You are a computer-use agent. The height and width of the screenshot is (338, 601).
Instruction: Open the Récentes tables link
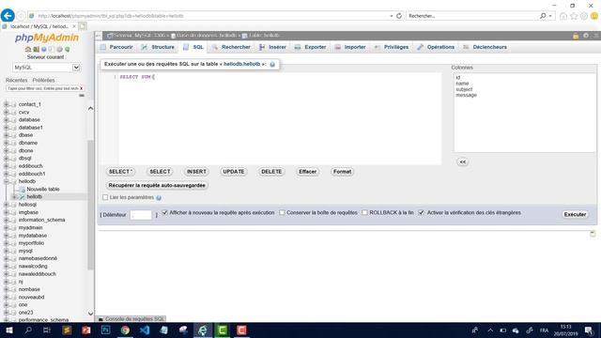pos(17,81)
